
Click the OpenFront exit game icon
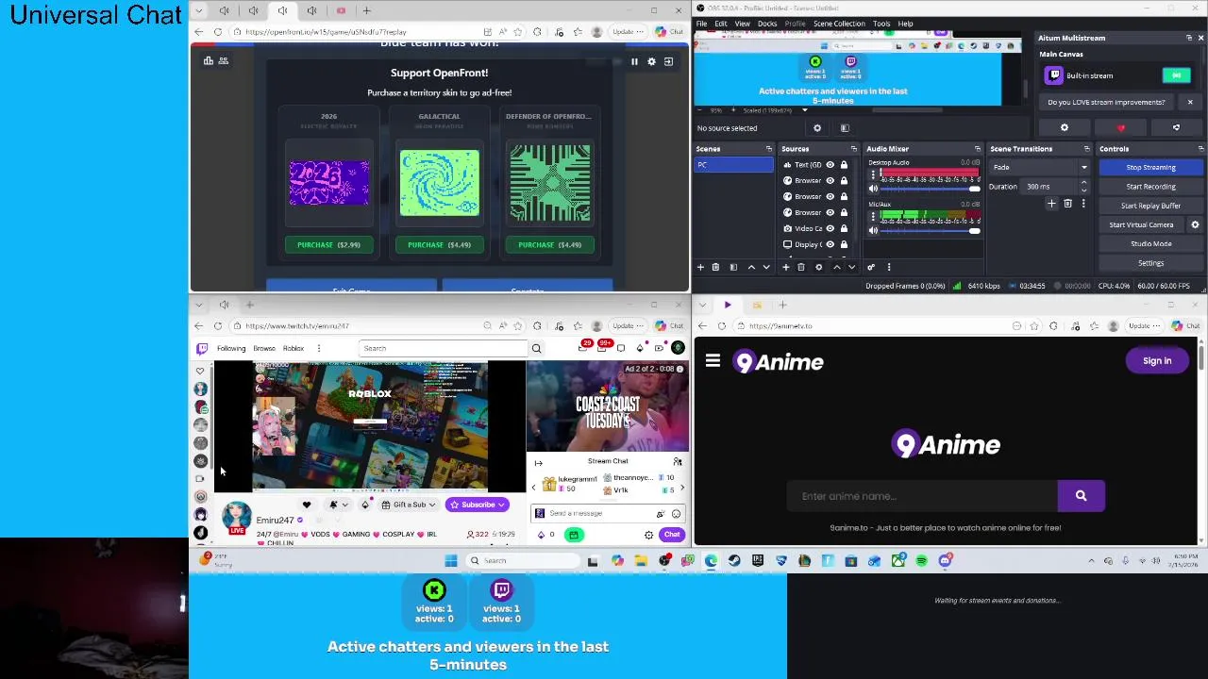point(668,62)
